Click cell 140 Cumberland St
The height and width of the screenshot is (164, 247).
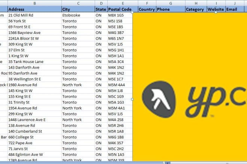coord(34,131)
